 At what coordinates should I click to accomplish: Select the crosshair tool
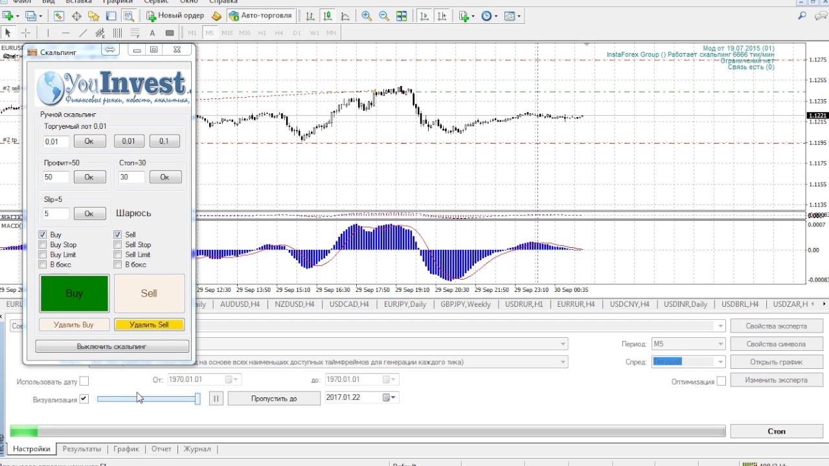tap(26, 32)
